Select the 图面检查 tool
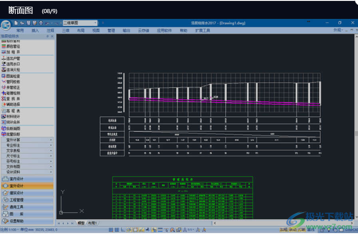The width and height of the screenshot is (358, 234). (11, 76)
